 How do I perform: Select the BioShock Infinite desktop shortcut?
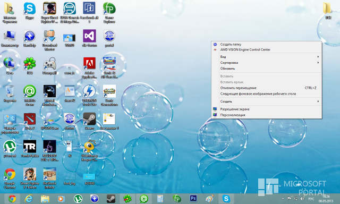pyautogui.click(x=49, y=178)
